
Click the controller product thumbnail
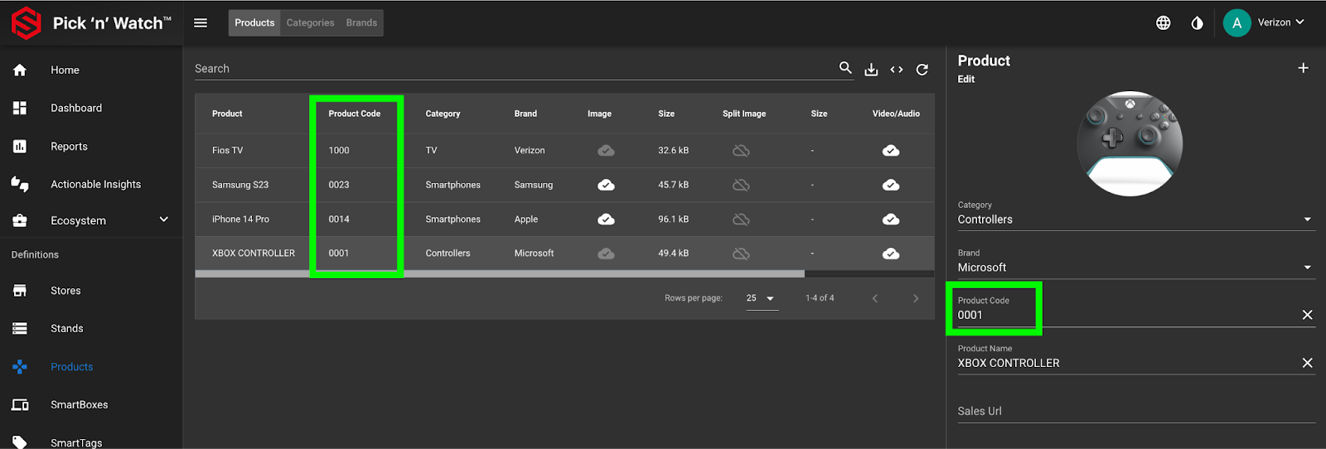[1130, 143]
